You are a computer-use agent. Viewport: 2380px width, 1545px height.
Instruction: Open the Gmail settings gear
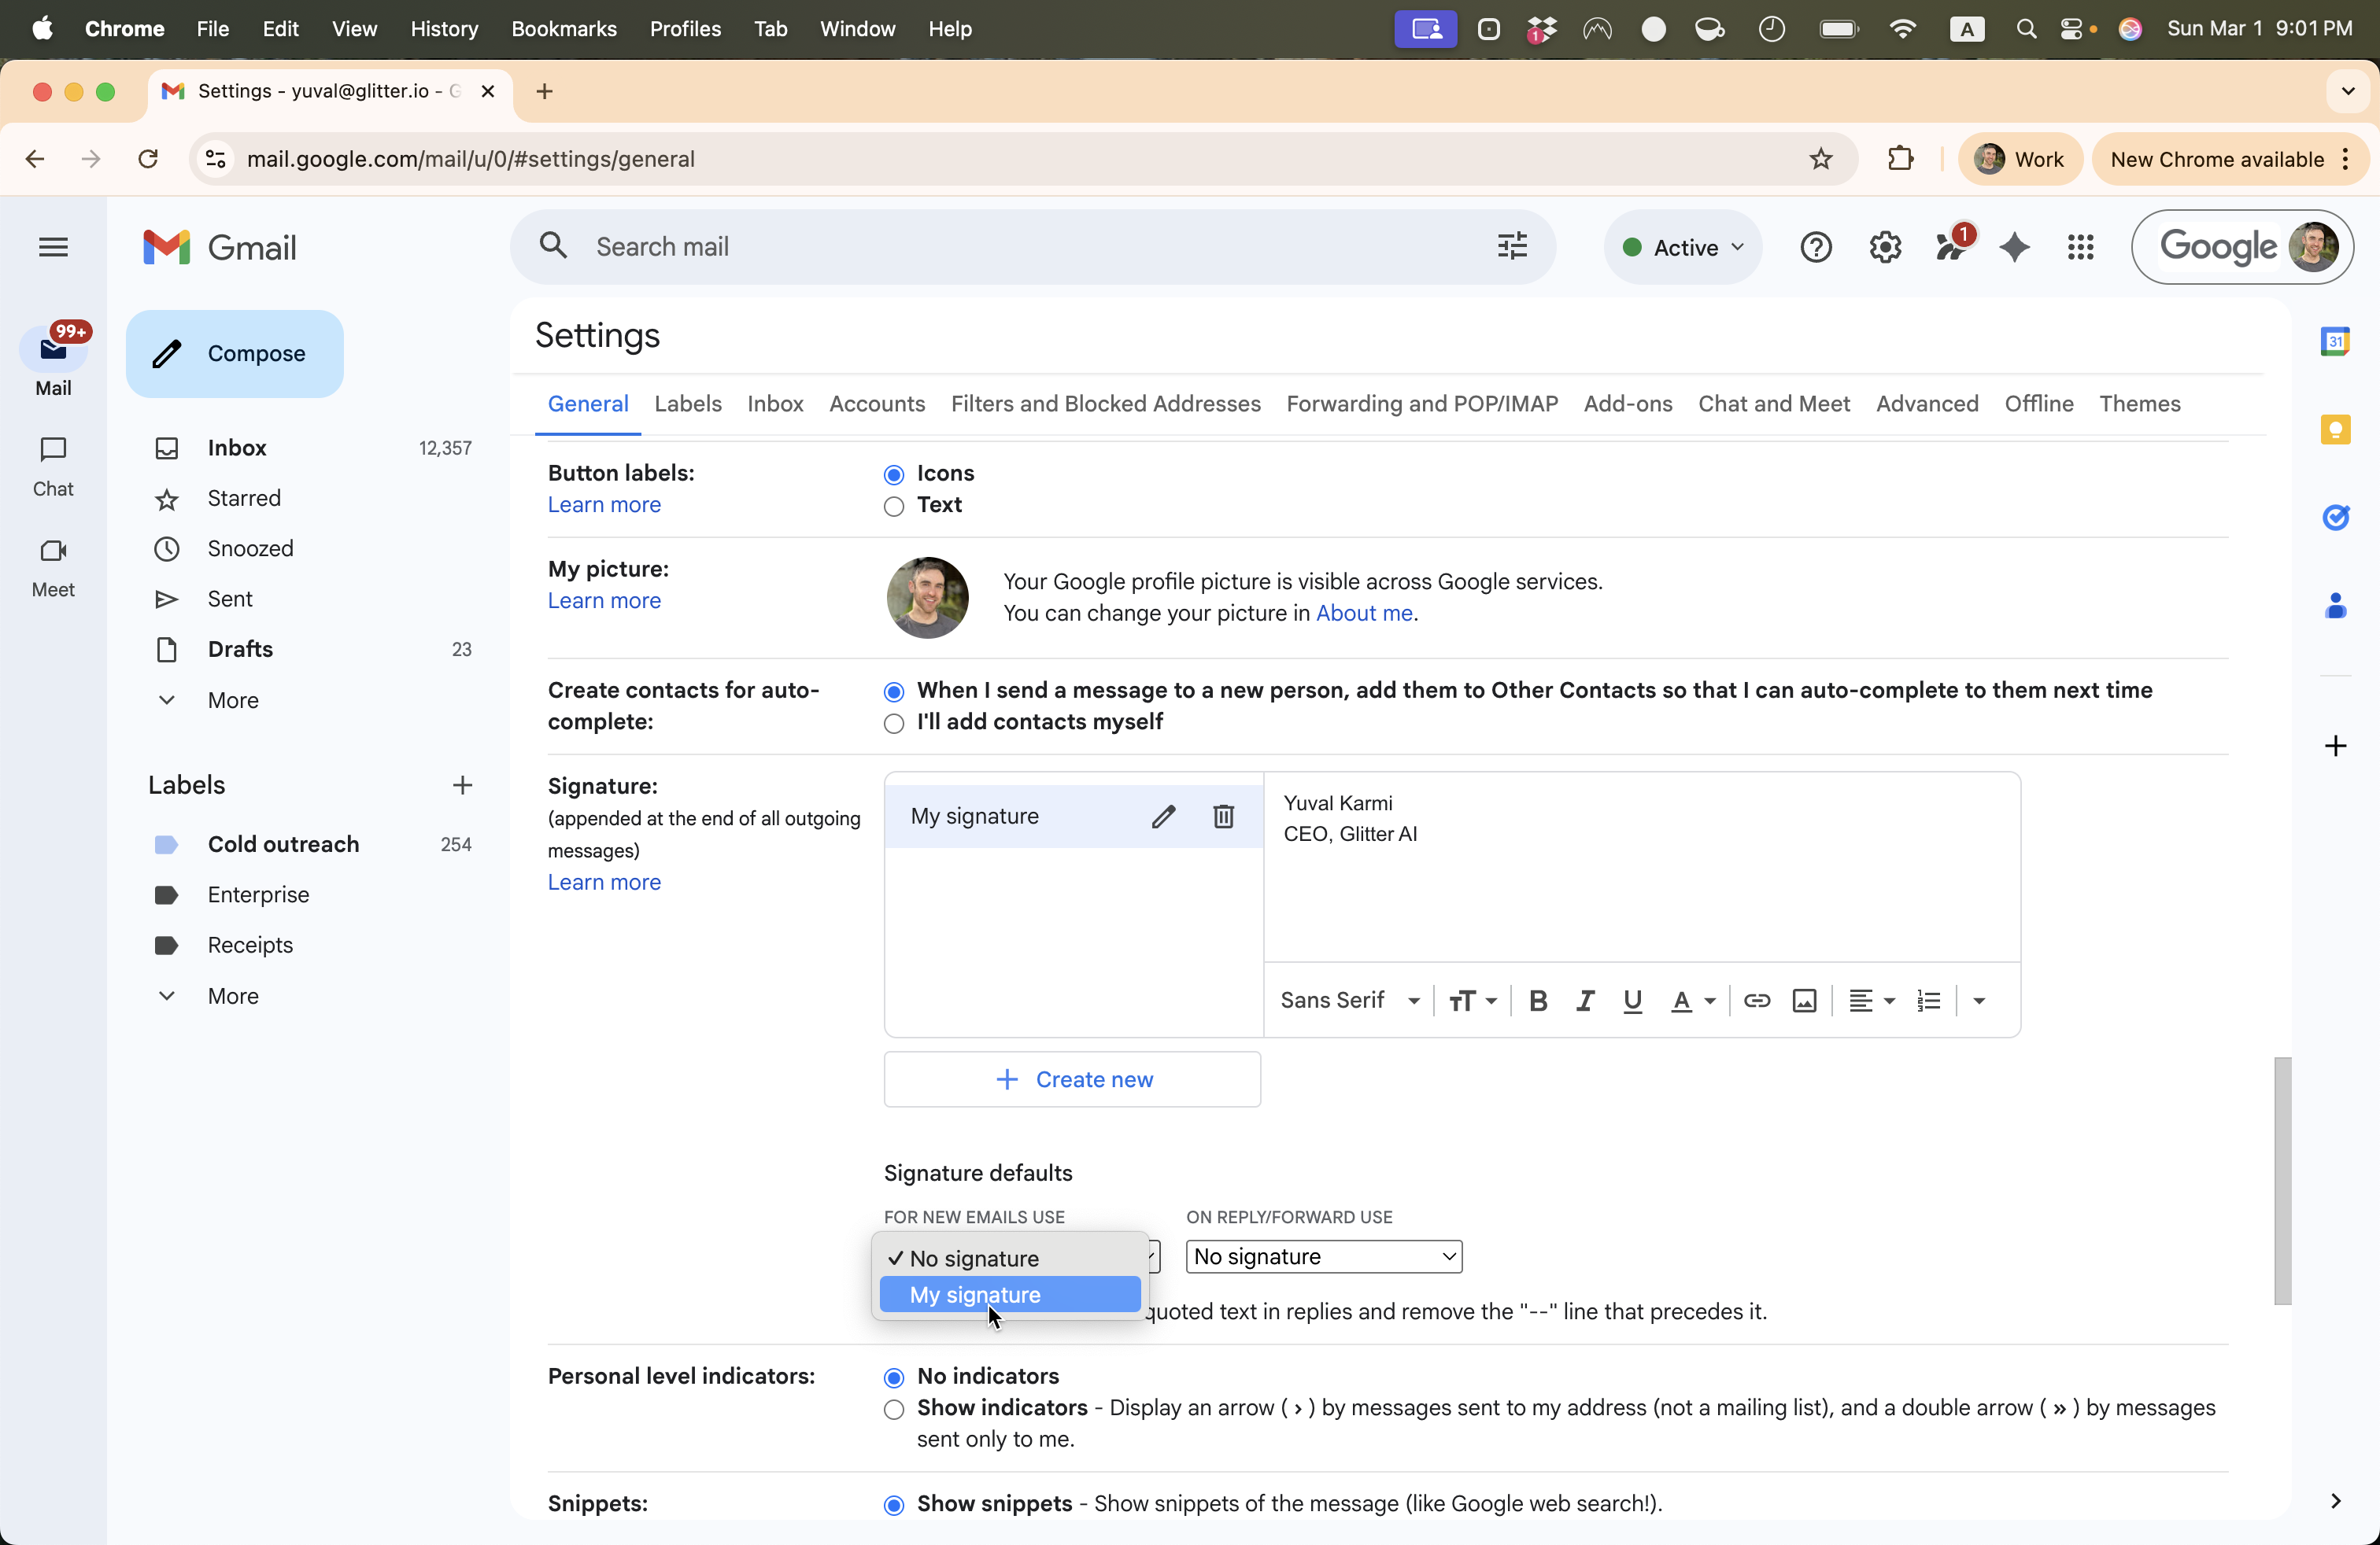point(1884,247)
